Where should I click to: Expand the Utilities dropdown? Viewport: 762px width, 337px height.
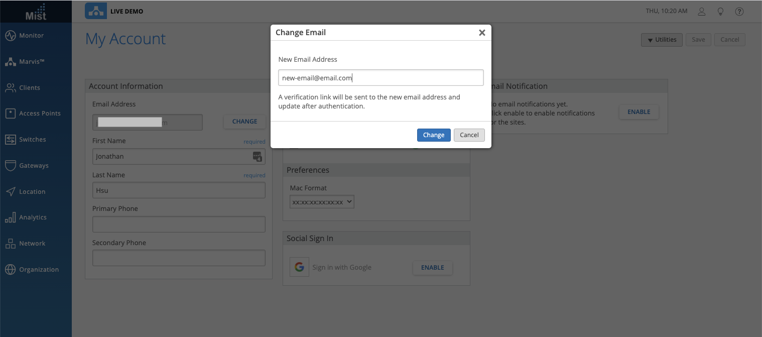[x=662, y=40]
